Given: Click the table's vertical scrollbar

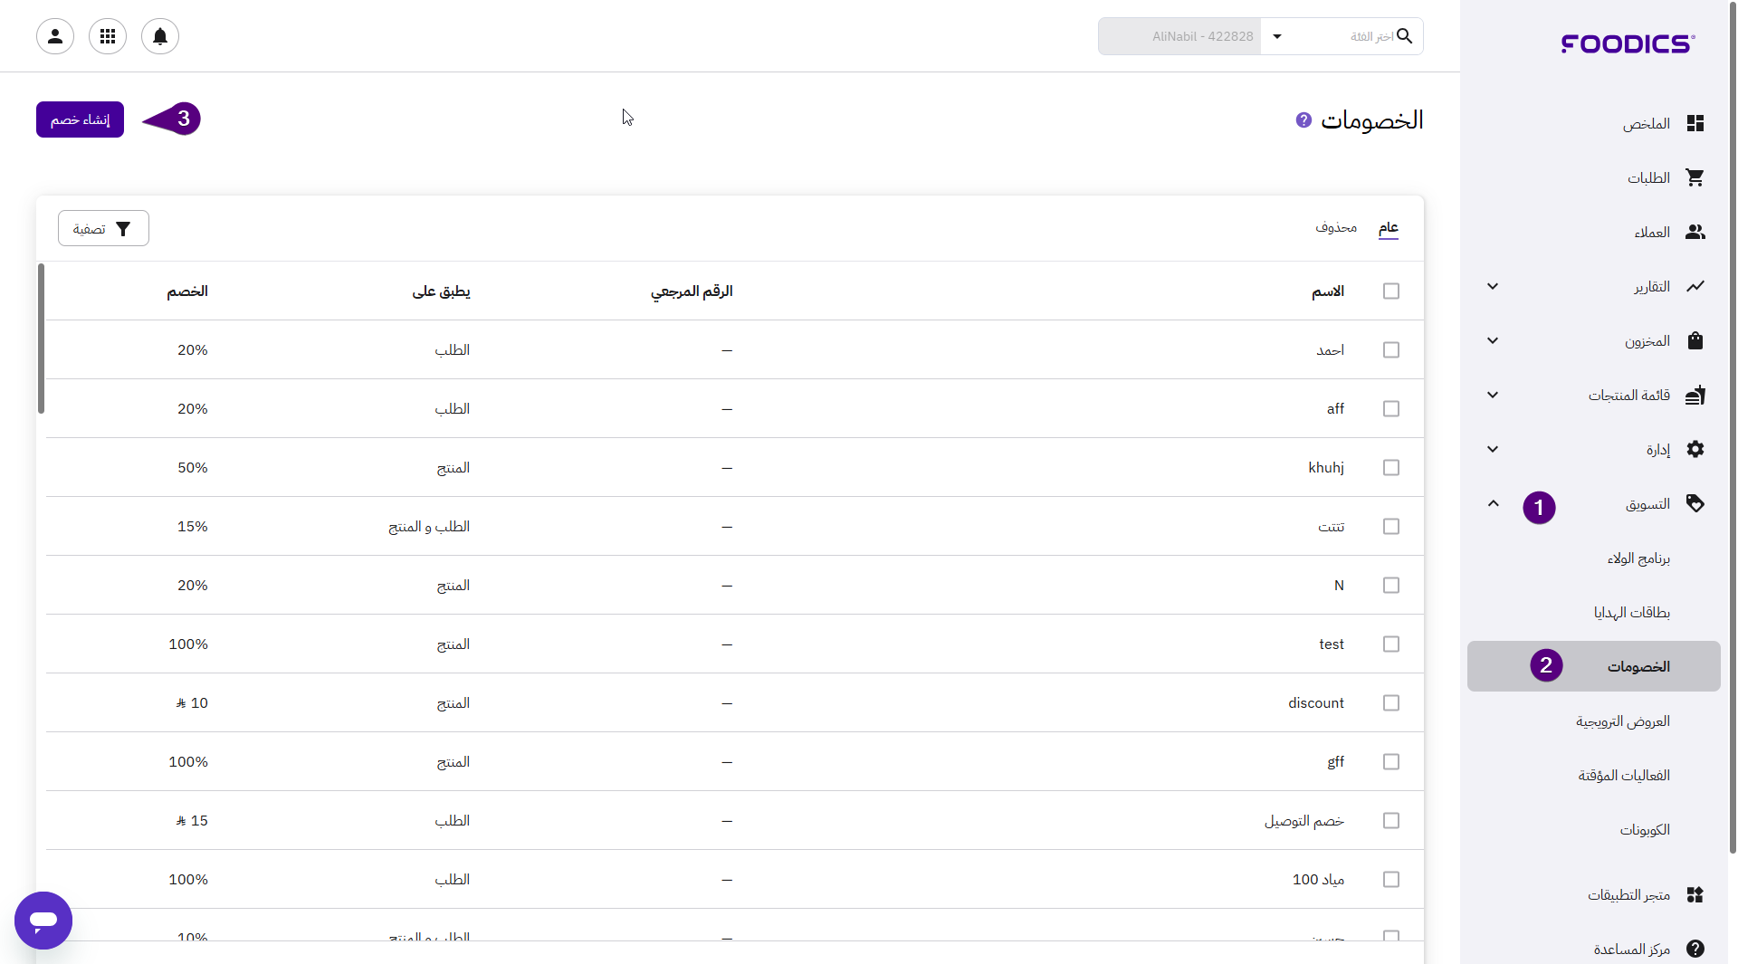Looking at the screenshot, I should (41, 339).
